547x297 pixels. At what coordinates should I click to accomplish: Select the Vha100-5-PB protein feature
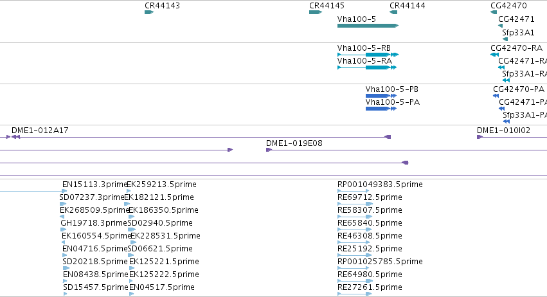(381, 96)
